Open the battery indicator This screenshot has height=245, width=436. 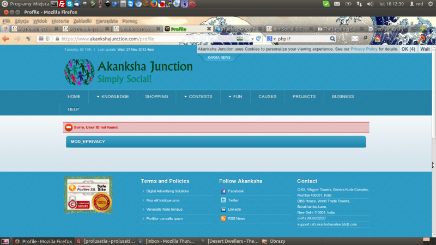(x=348, y=4)
